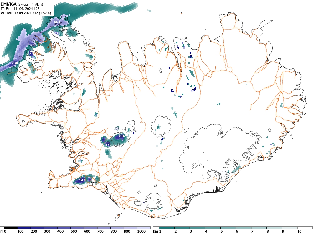Click the '800' meters legend tick label
Viewport: 313px width, 234px height.
(x=114, y=232)
